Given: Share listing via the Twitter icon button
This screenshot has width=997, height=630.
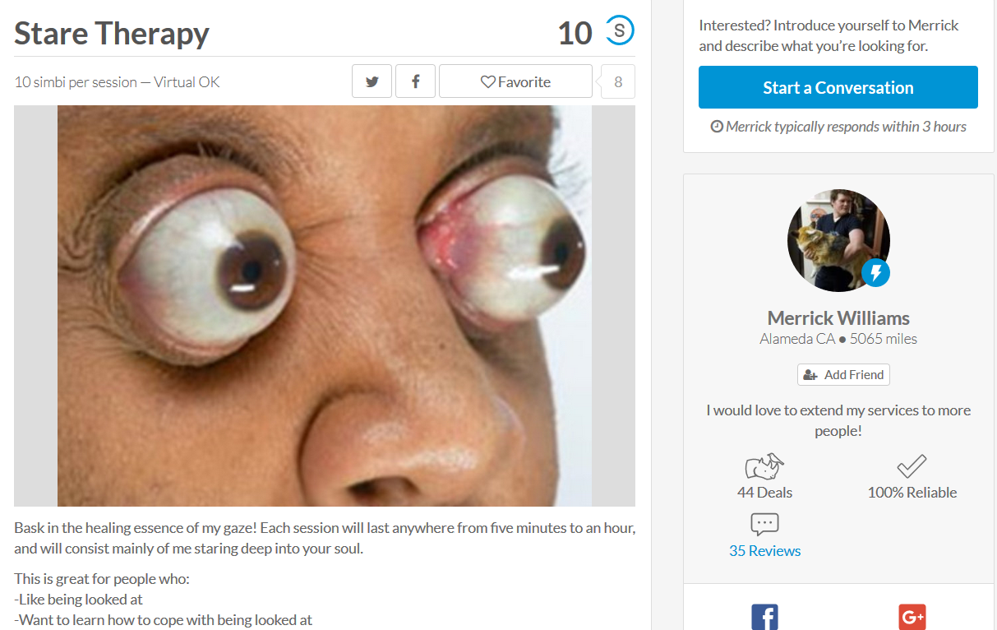Looking at the screenshot, I should tap(372, 81).
